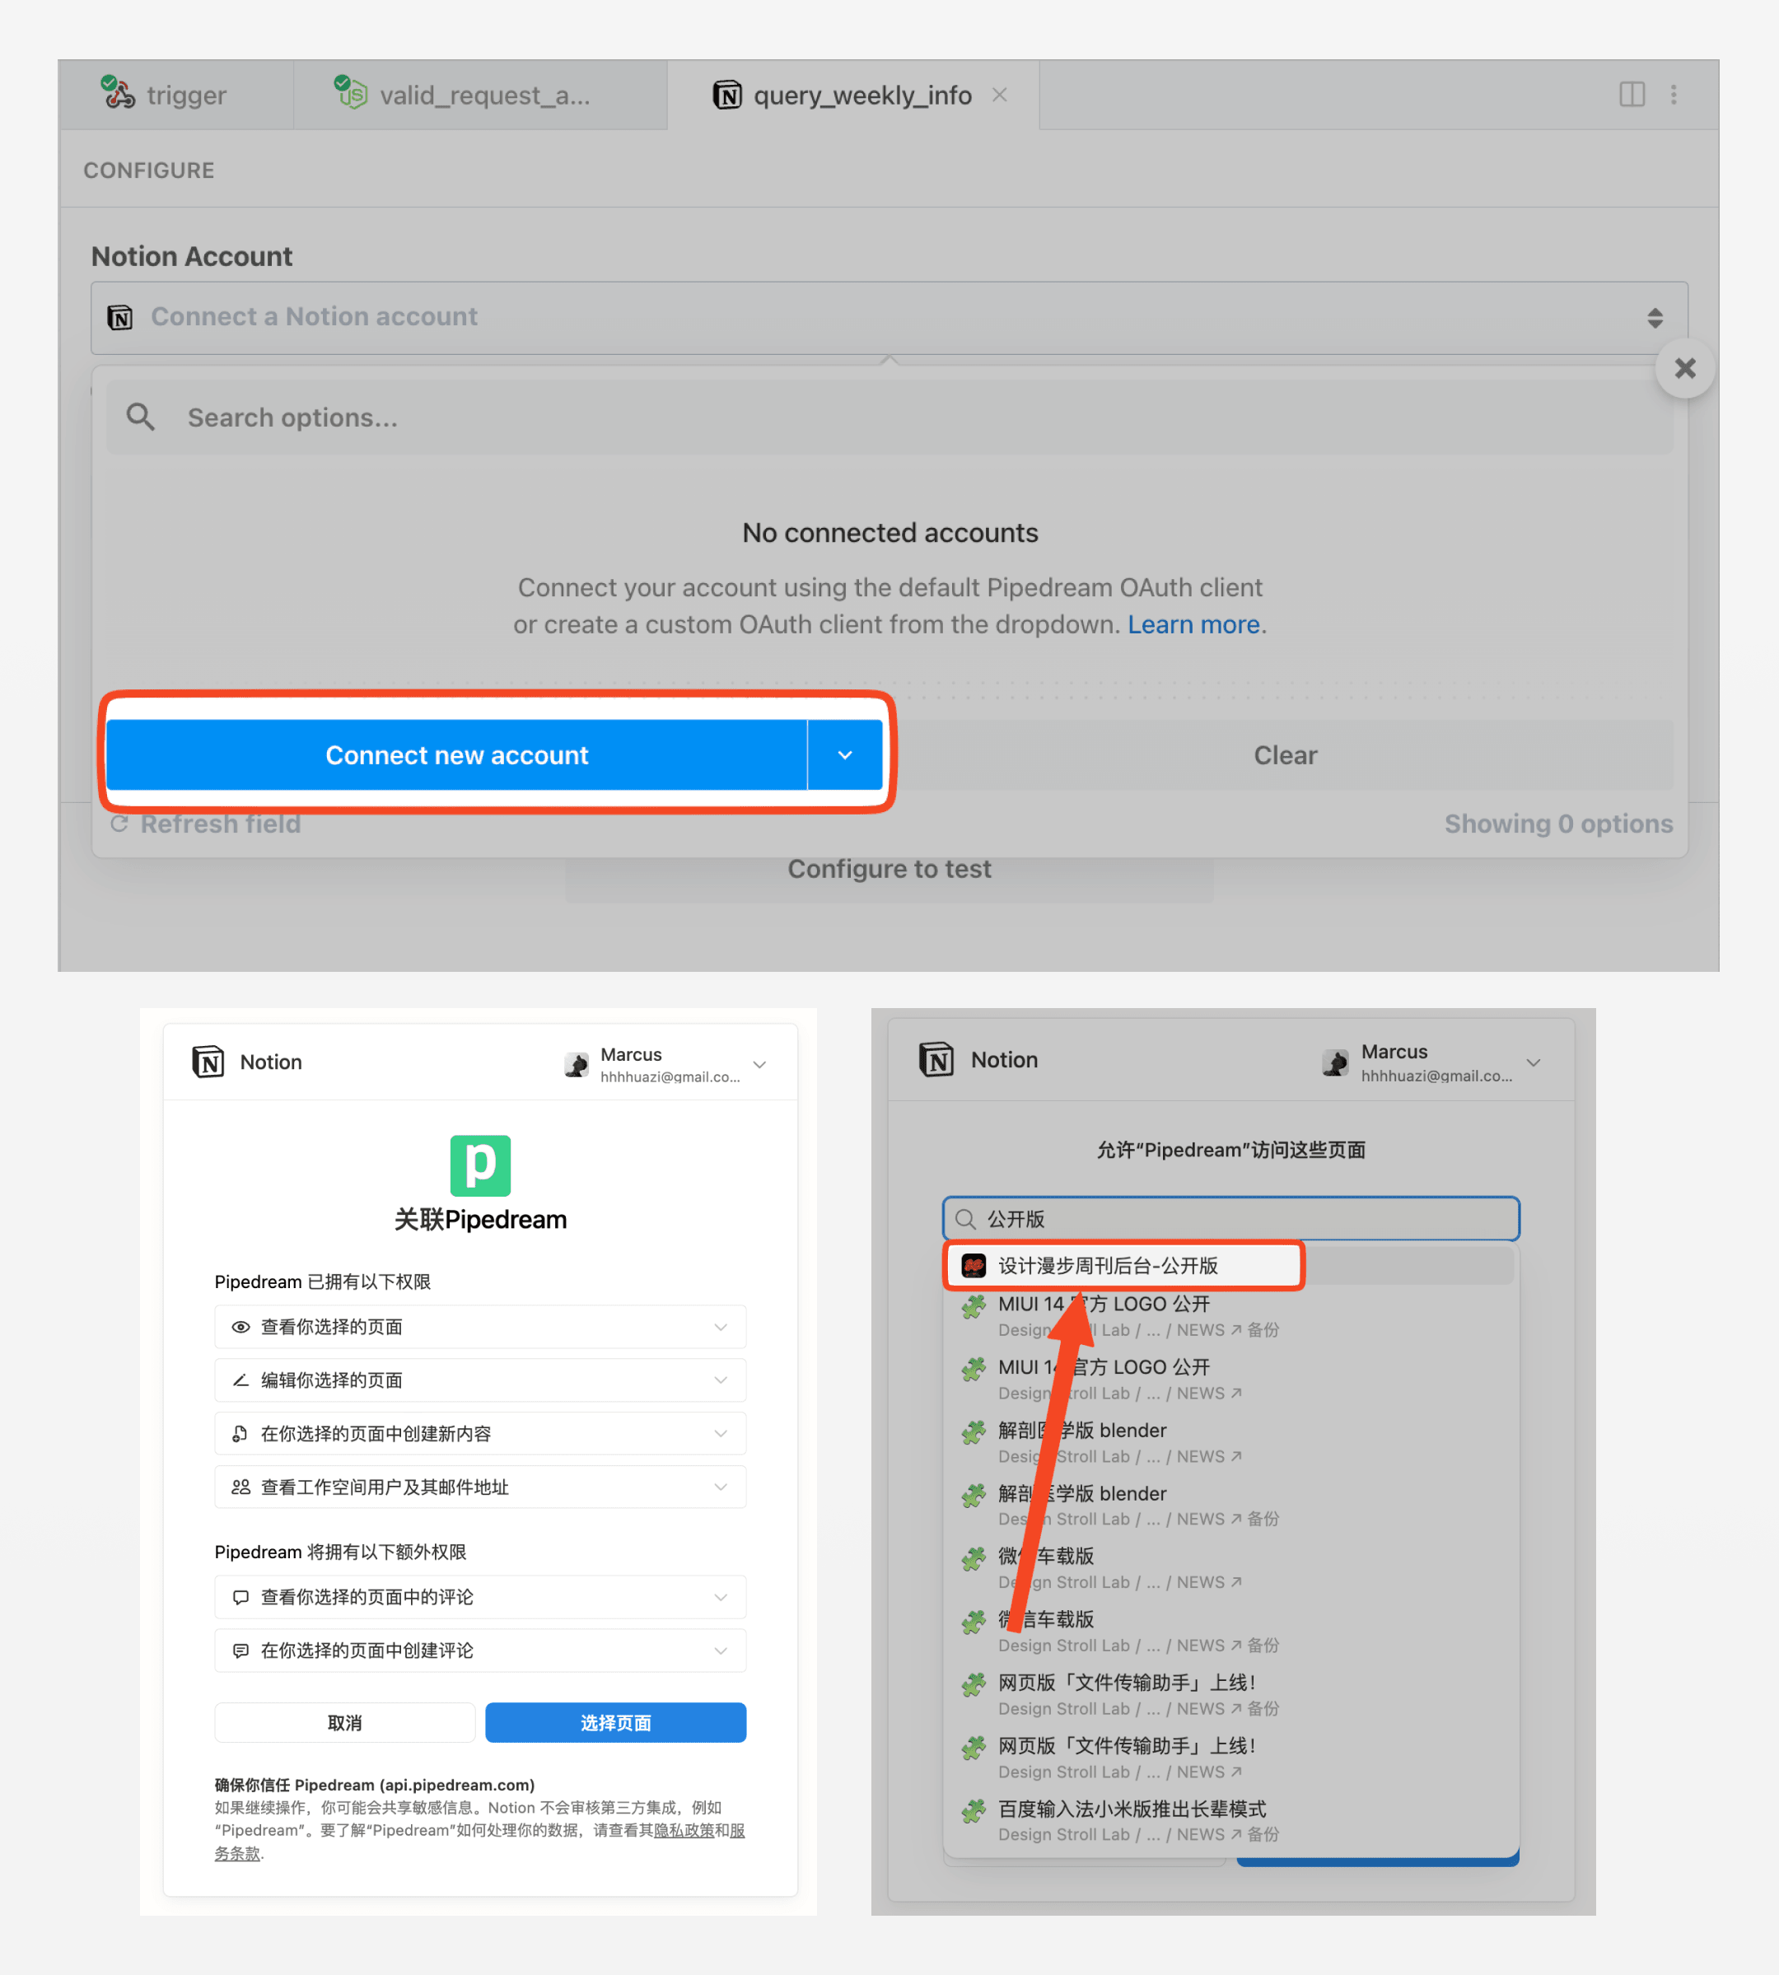Click the round X dismiss button
Image resolution: width=1779 pixels, height=1975 pixels.
pyautogui.click(x=1684, y=368)
